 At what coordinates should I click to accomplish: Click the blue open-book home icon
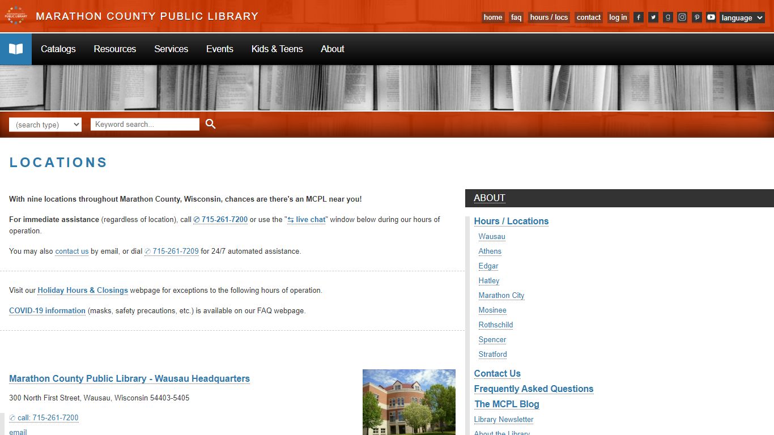pyautogui.click(x=16, y=49)
